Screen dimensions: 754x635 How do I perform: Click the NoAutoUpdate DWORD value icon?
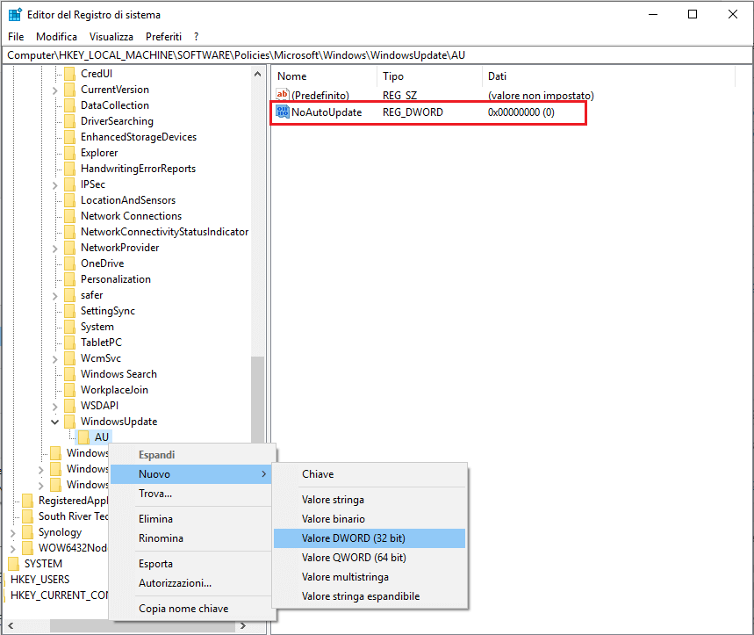pyautogui.click(x=283, y=112)
